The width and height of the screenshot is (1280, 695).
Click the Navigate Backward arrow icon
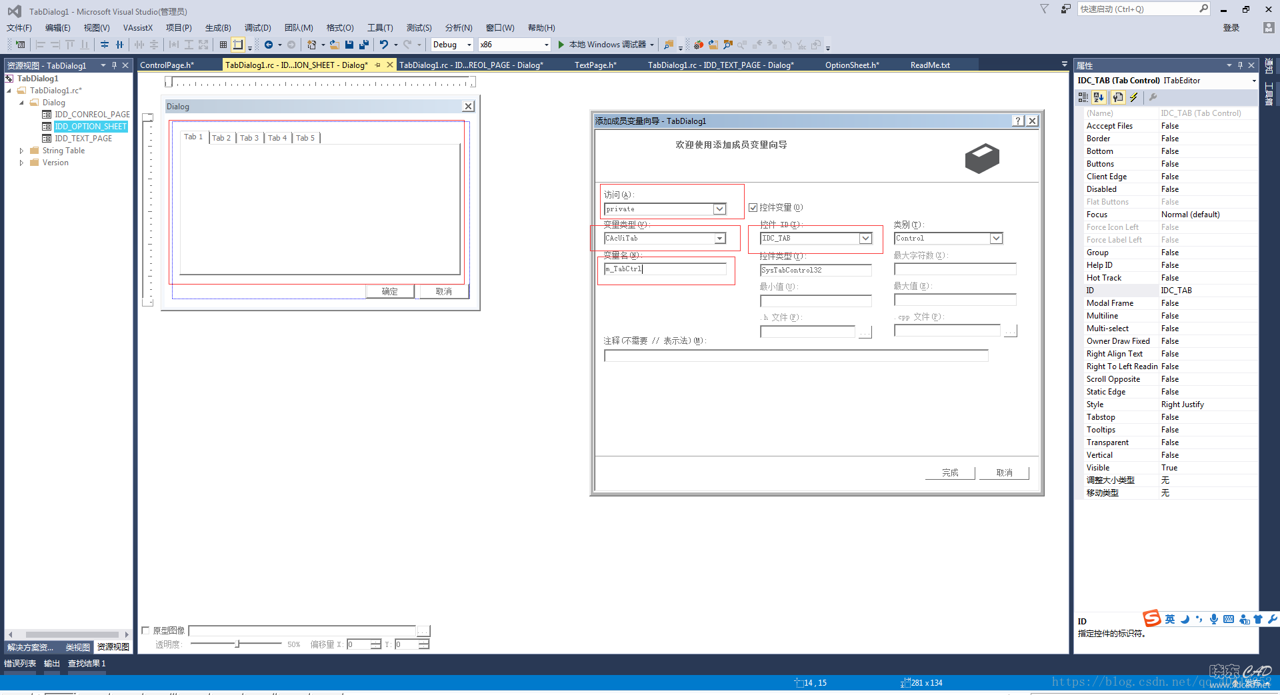269,45
